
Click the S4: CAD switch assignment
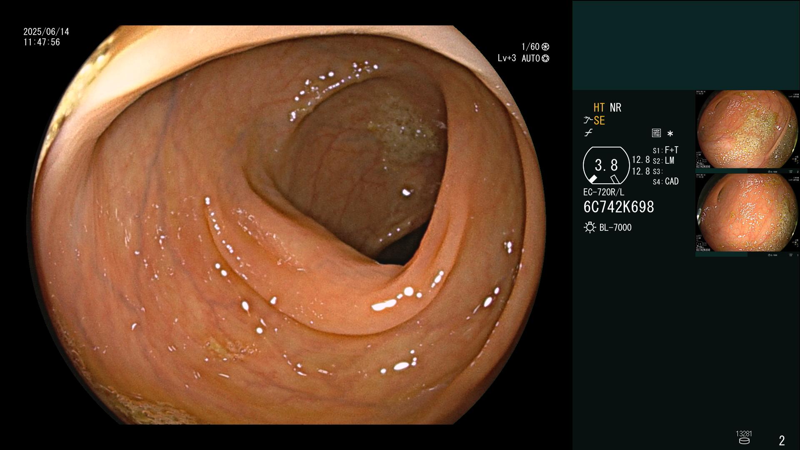665,182
